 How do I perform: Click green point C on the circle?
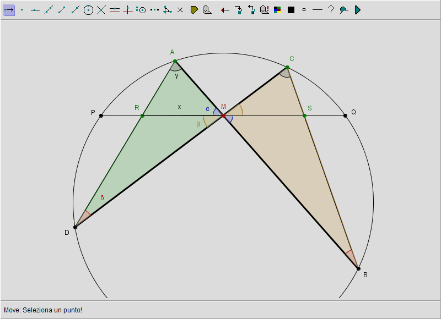[x=287, y=67]
